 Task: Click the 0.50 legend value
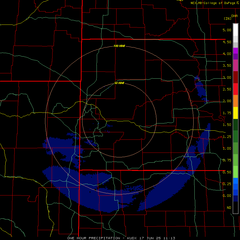(227, 172)
